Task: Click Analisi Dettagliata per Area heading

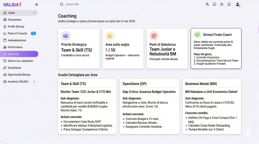Action: (78, 75)
